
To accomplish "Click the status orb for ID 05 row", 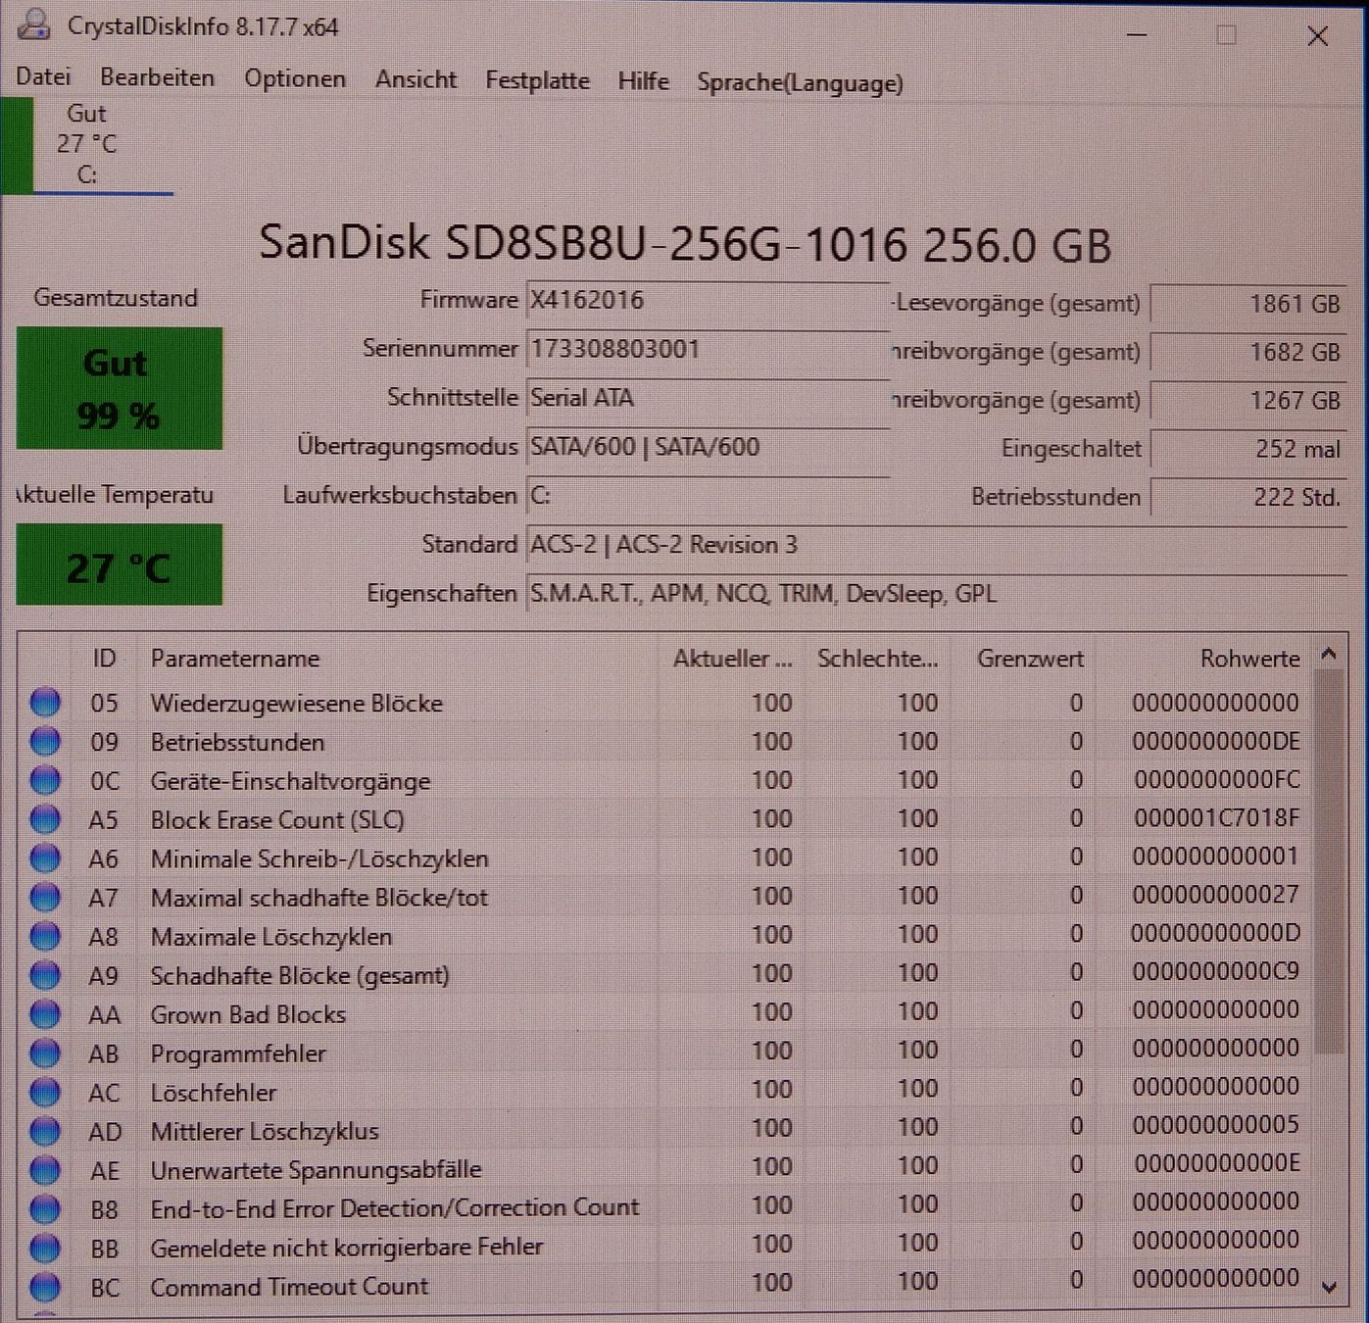I will pyautogui.click(x=45, y=703).
